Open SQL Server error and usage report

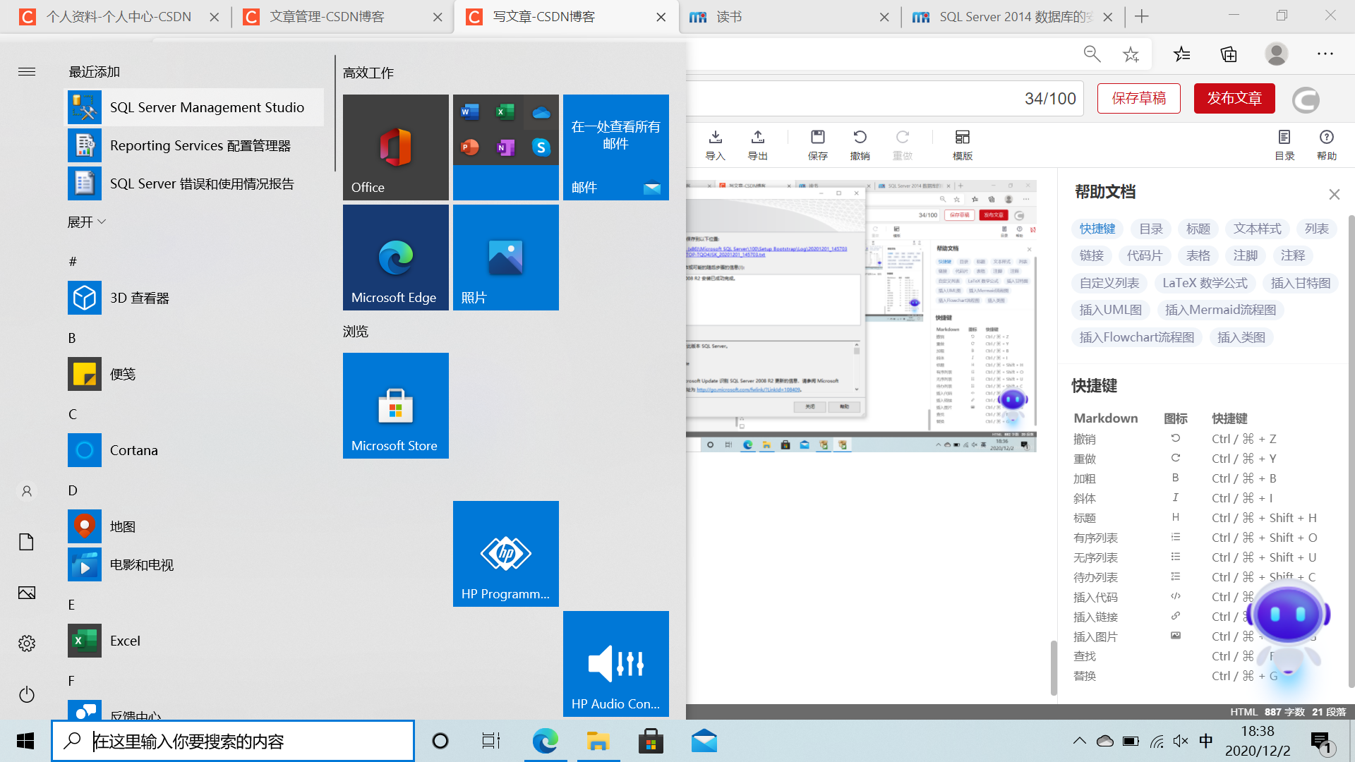click(195, 183)
